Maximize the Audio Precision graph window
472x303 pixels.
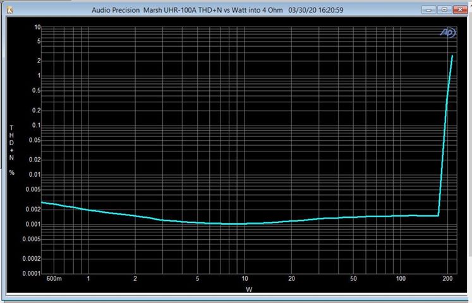(444, 9)
